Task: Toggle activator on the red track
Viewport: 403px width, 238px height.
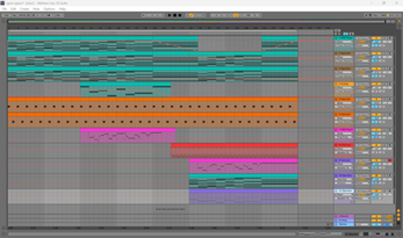Action: (x=374, y=145)
